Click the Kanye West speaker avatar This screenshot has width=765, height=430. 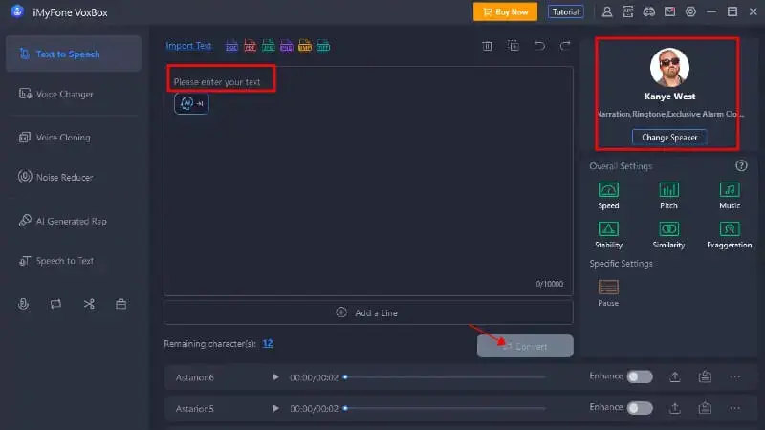[669, 67]
